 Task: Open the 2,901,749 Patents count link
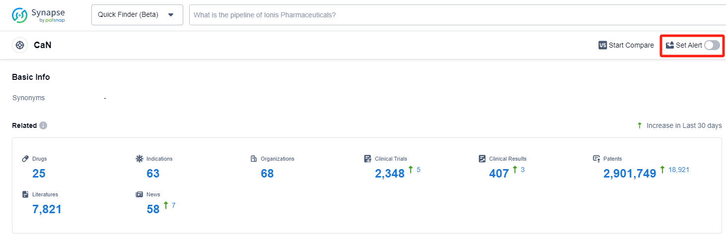(x=630, y=174)
